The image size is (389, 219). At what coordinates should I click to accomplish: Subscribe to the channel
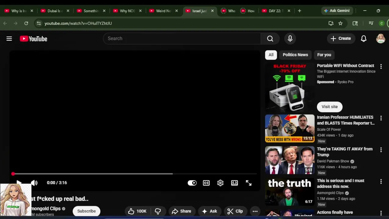tap(86, 211)
